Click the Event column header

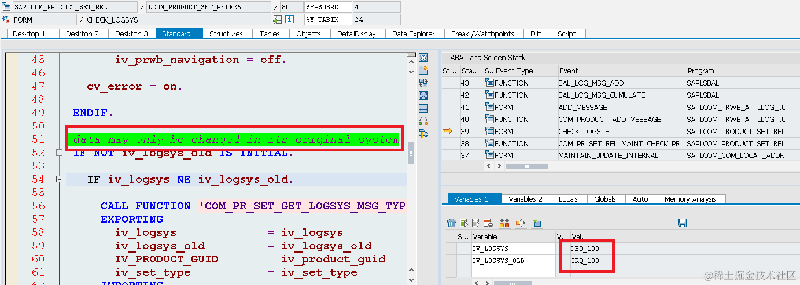pos(621,71)
